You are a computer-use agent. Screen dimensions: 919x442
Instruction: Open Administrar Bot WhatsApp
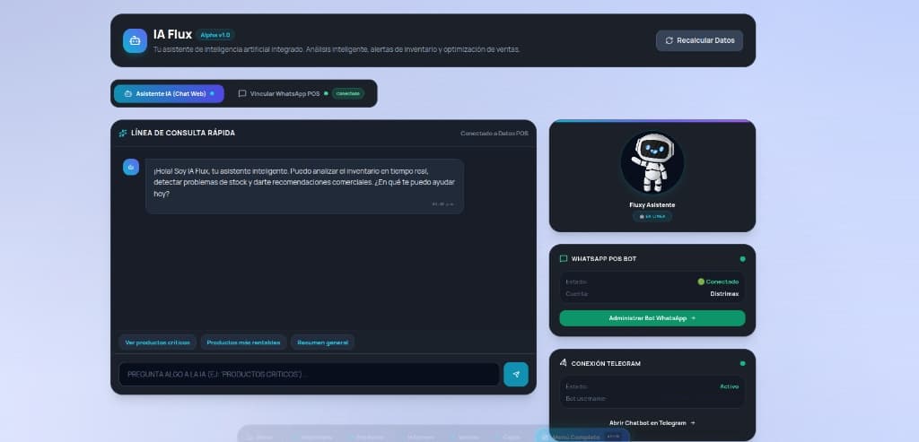[652, 318]
